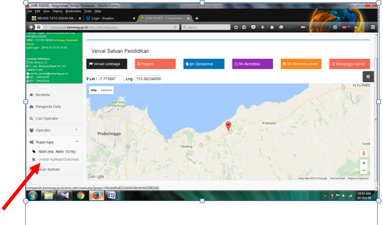Switch to Word in the taskbar
The image size is (383, 225).
112,195
